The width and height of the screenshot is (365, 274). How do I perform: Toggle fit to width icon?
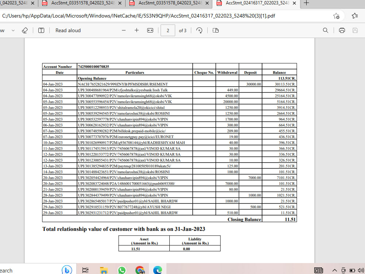[150, 30]
